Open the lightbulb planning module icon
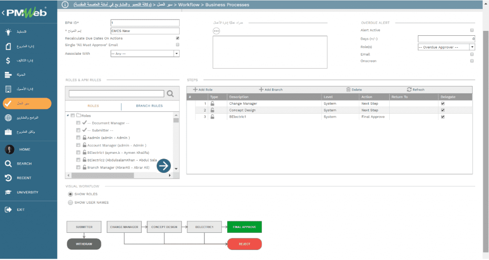Viewport: 489px width, 260px height. coord(8,32)
